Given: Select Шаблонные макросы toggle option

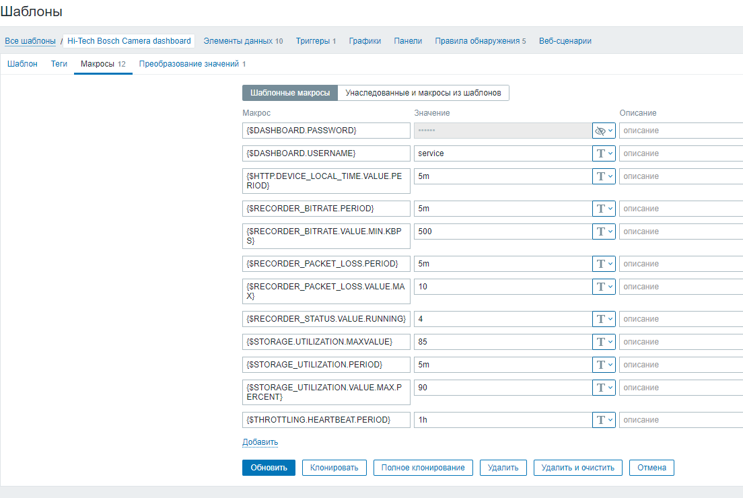Looking at the screenshot, I should tap(289, 93).
